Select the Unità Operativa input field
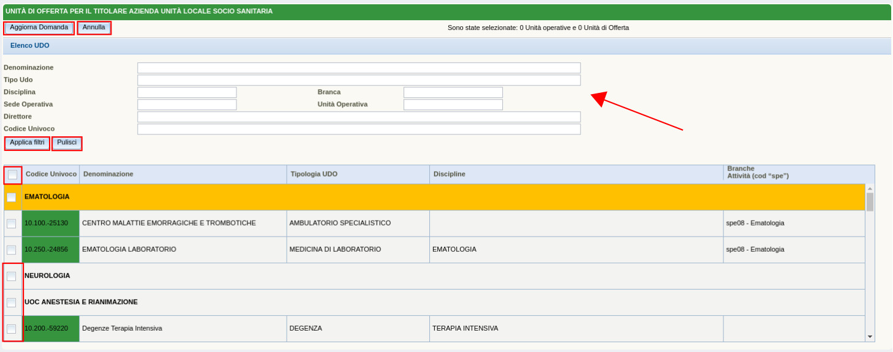Viewport: 893px width, 352px height. (453, 105)
